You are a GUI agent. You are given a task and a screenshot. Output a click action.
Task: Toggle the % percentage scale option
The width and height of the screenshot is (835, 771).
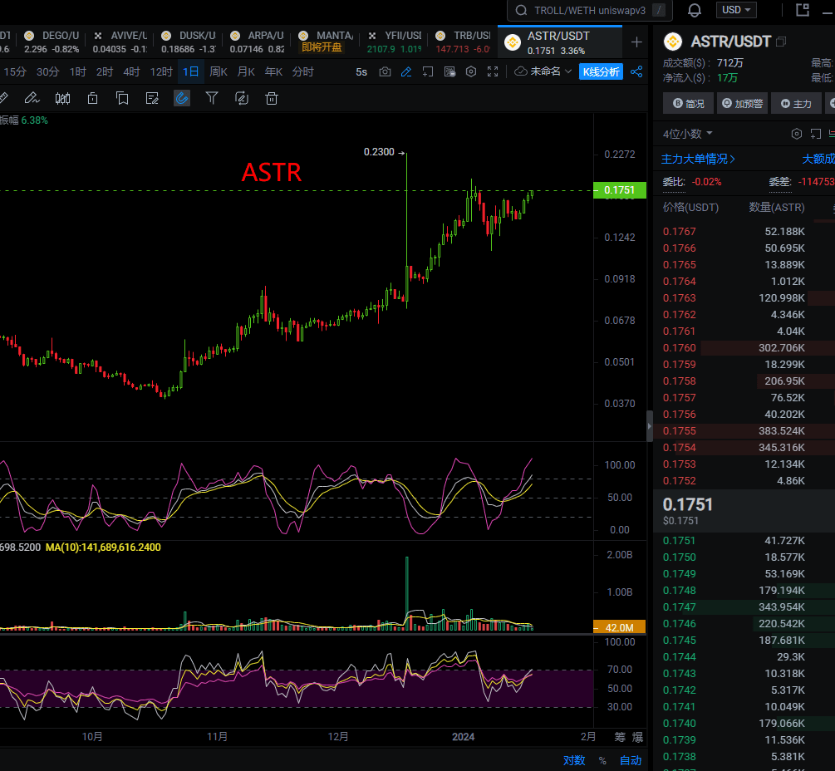(x=602, y=759)
